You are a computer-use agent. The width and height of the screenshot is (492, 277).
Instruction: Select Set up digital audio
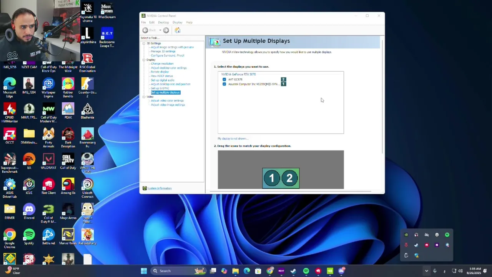162,80
